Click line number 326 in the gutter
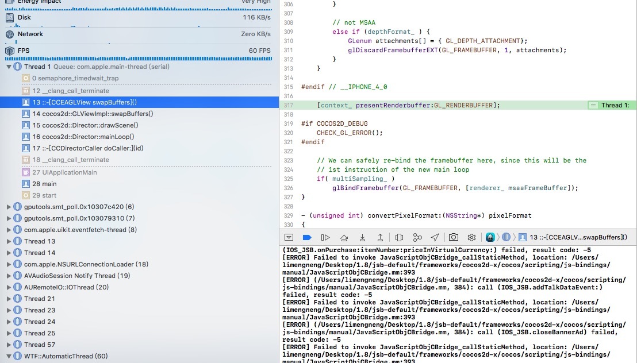The width and height of the screenshot is (637, 363). click(289, 188)
